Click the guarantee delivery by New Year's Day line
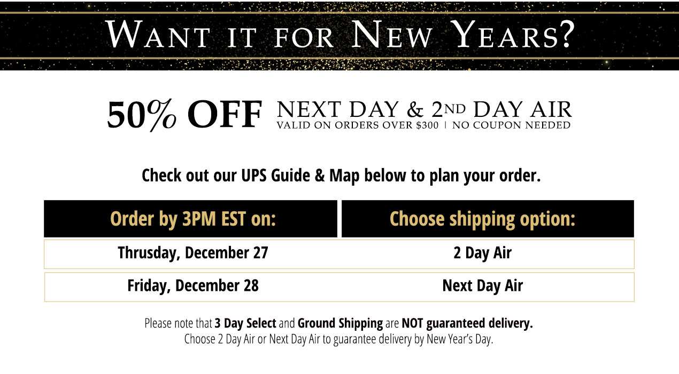 tap(338, 339)
